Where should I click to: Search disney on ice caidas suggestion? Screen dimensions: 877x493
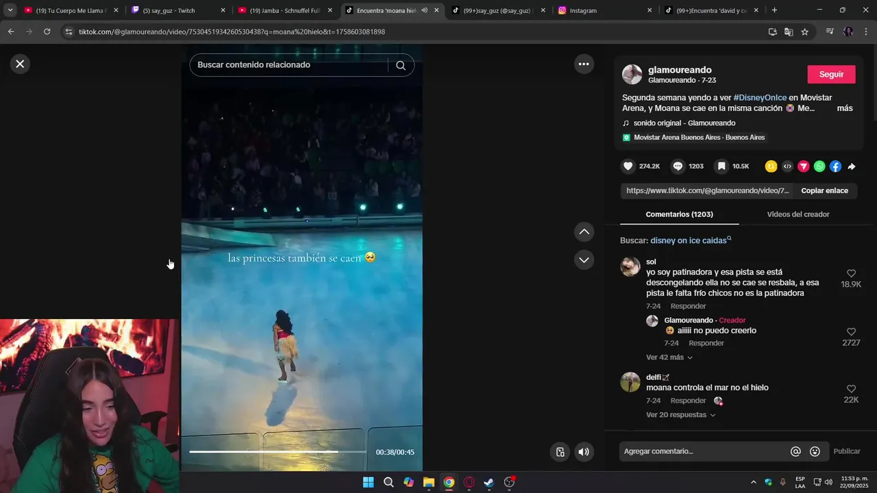point(691,240)
